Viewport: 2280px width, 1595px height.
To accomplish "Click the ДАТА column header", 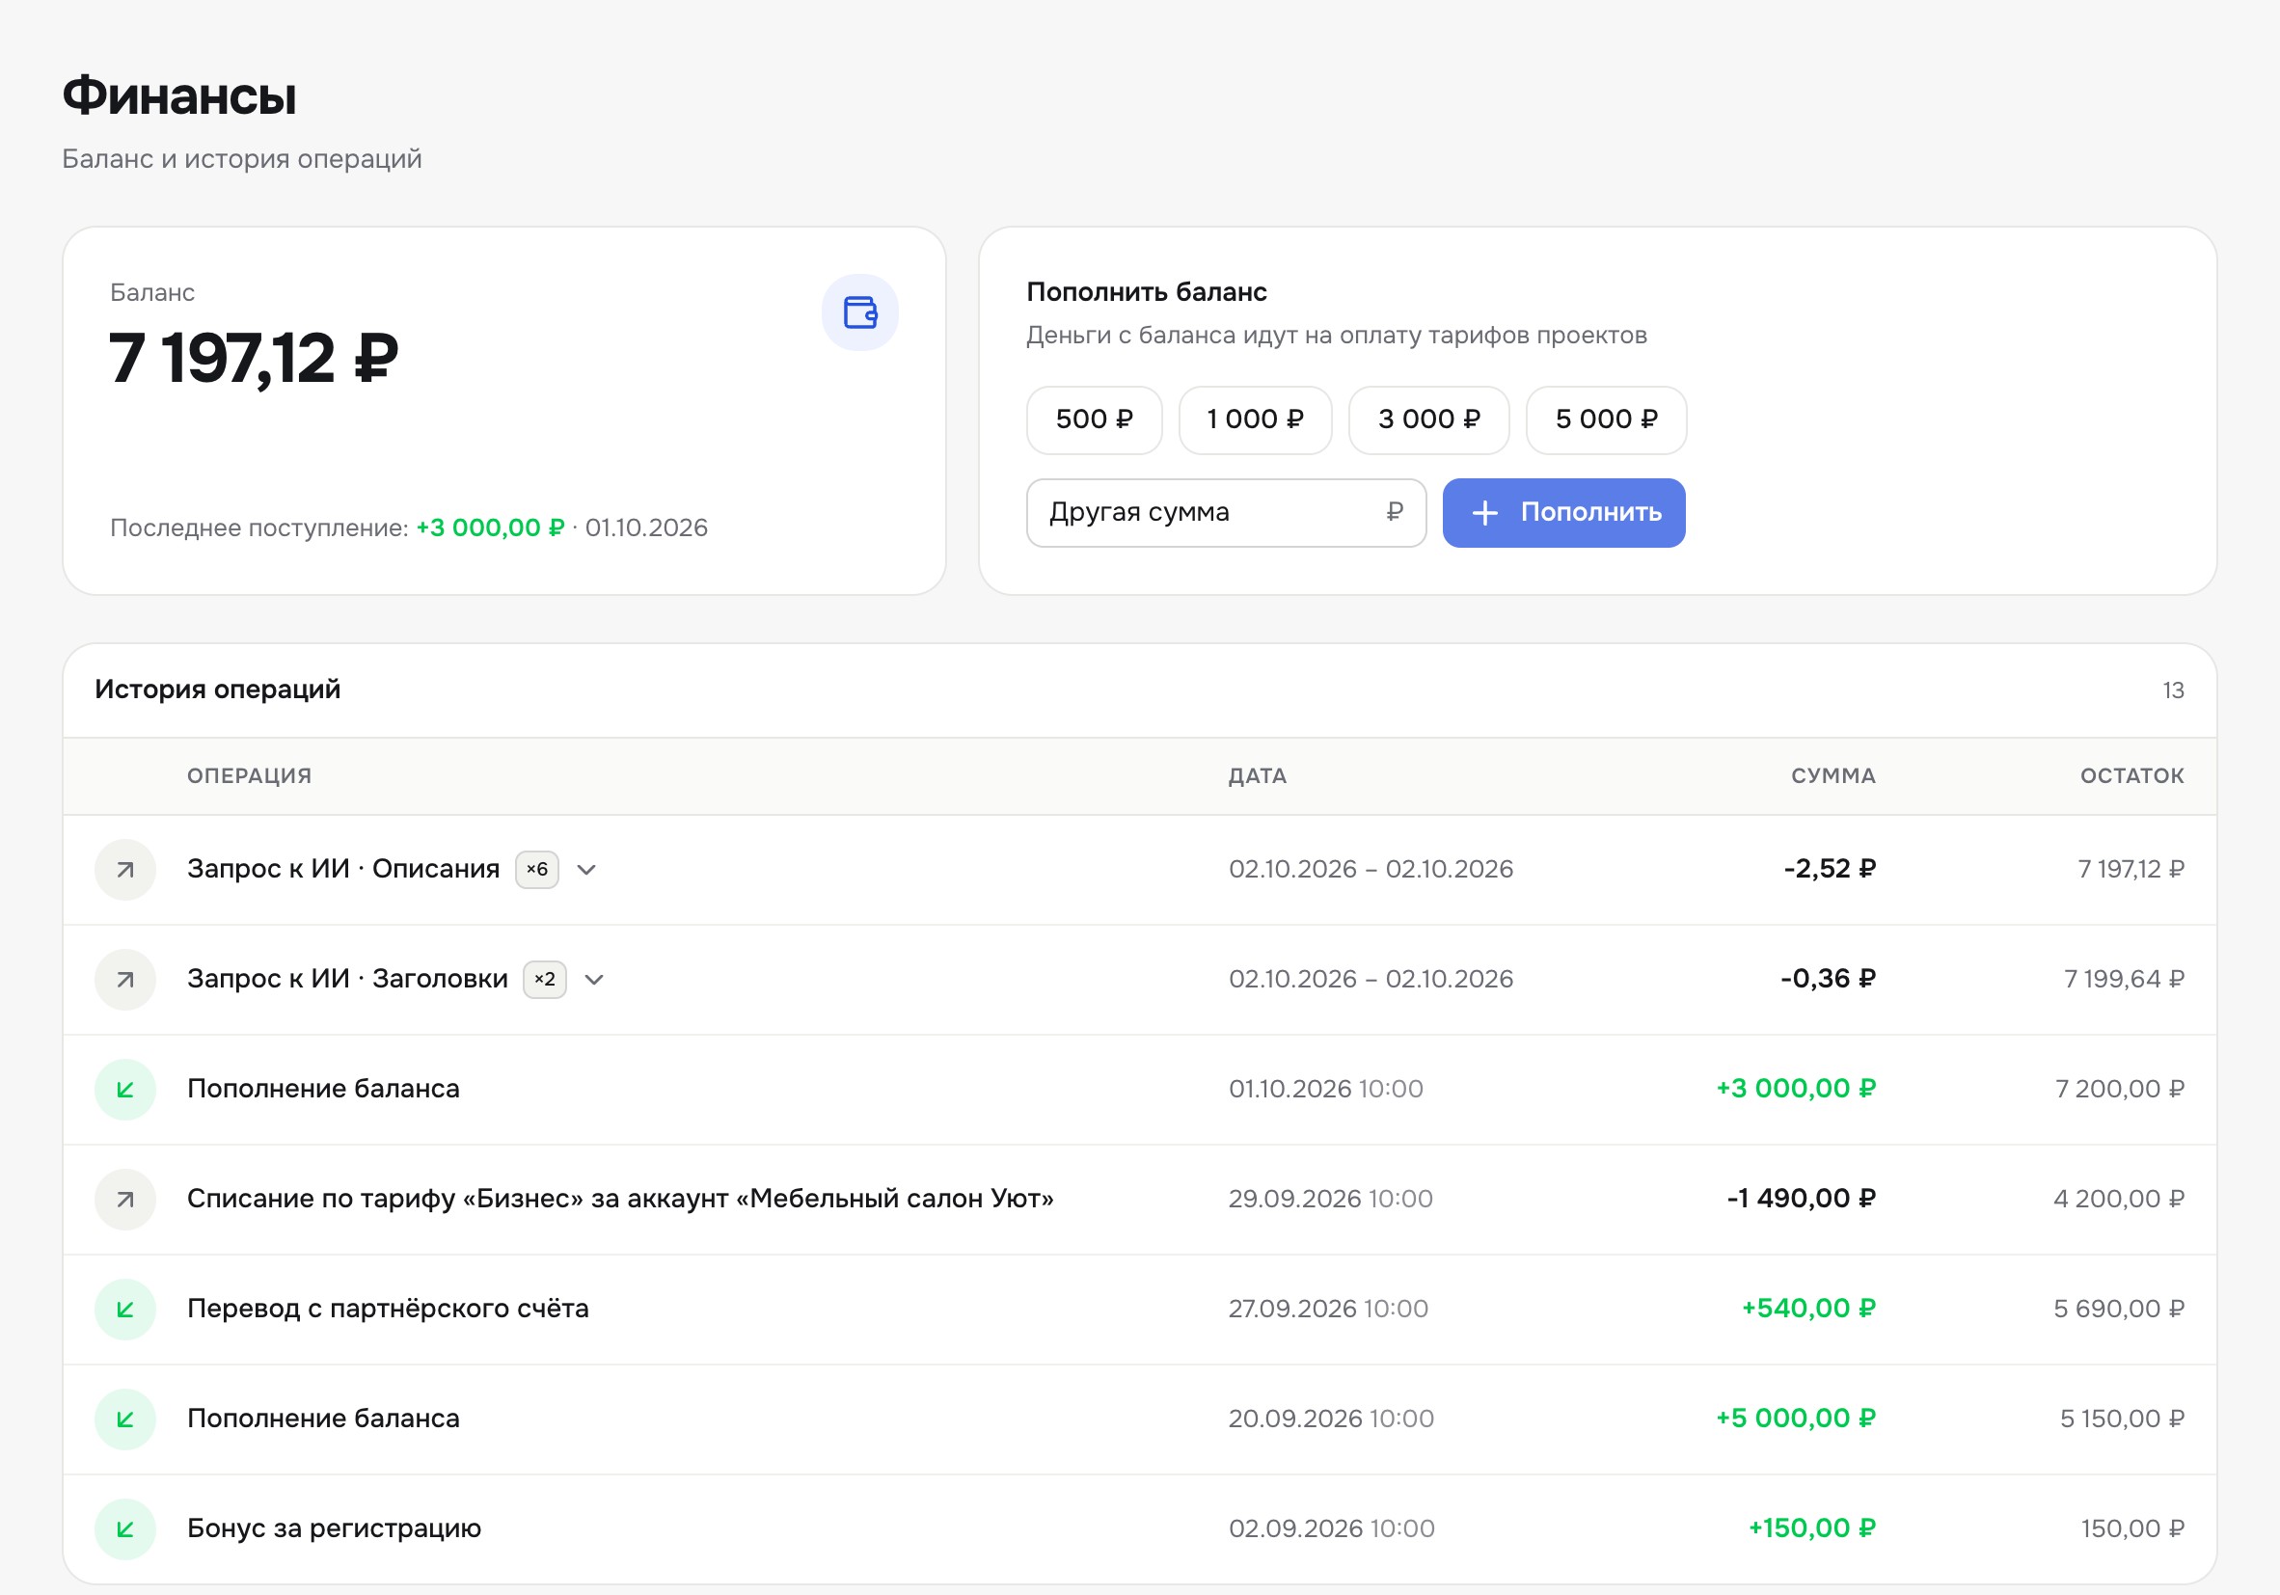I will point(1257,776).
